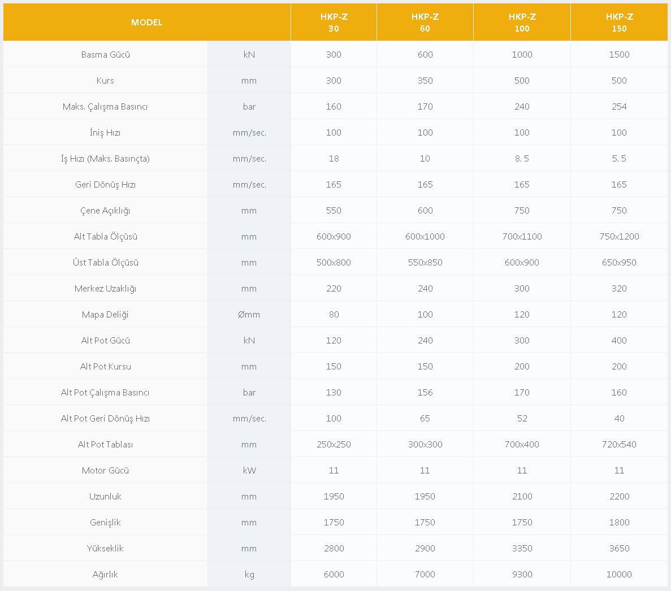Viewport: 671px width, 591px height.
Task: Click the 3350 Yükseklik value
Action: pos(522,548)
